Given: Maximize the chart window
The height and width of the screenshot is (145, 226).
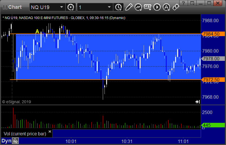Looking at the screenshot, I should point(209,3).
